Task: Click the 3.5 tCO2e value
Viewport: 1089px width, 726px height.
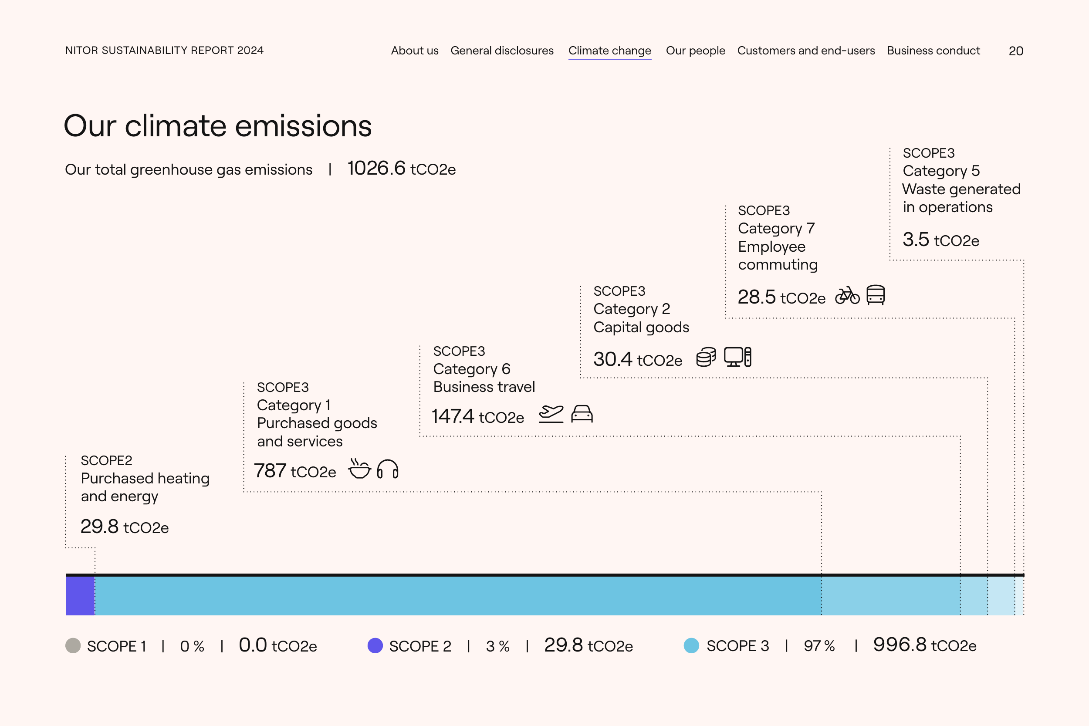Action: (x=941, y=240)
